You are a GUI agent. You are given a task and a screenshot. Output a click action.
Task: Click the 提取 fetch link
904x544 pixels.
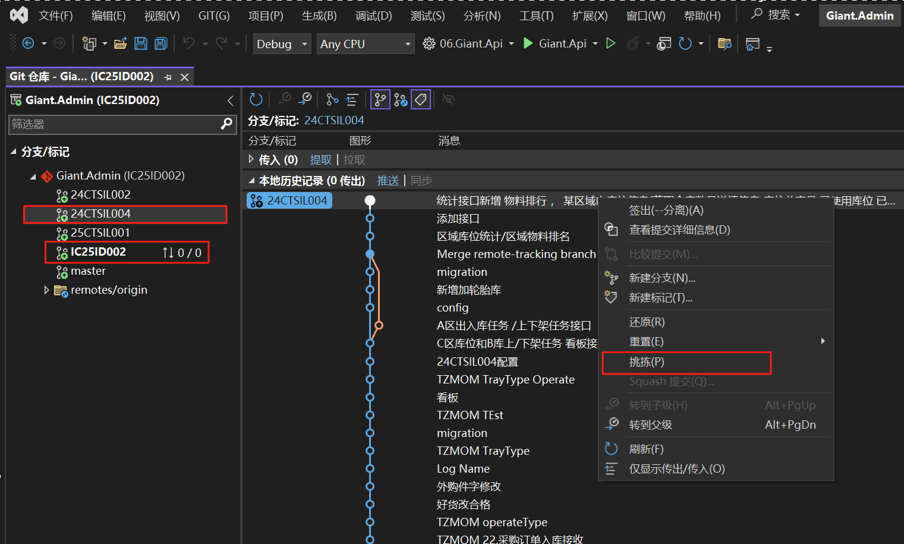click(320, 160)
